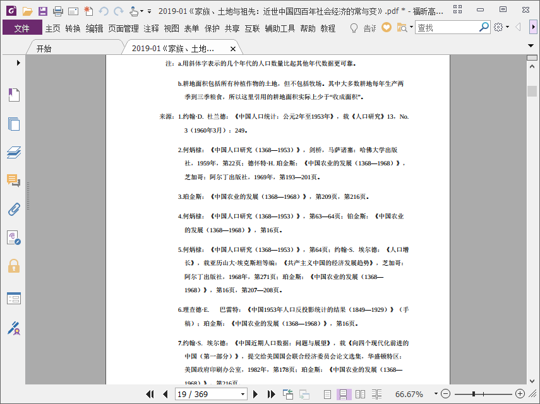The height and width of the screenshot is (404, 540).
Task: Click the zoom out minus button
Action: point(445,394)
